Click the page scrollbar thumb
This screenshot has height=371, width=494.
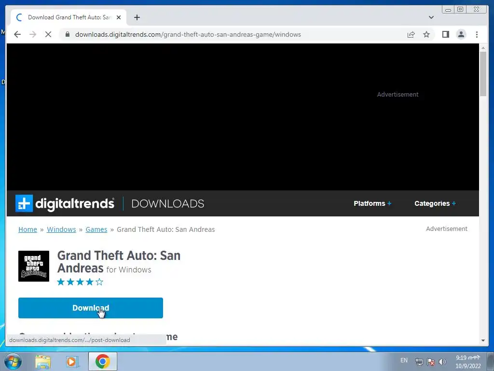(483, 74)
